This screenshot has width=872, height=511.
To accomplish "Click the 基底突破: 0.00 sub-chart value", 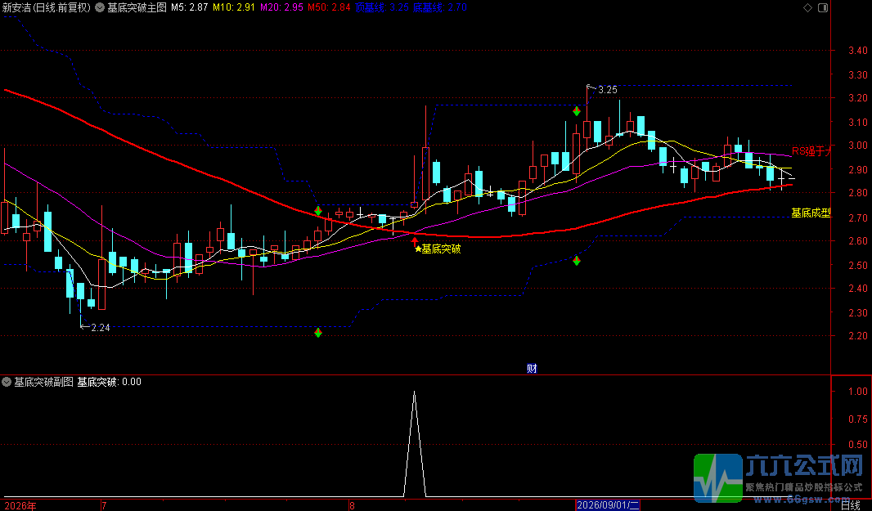I will click(109, 382).
